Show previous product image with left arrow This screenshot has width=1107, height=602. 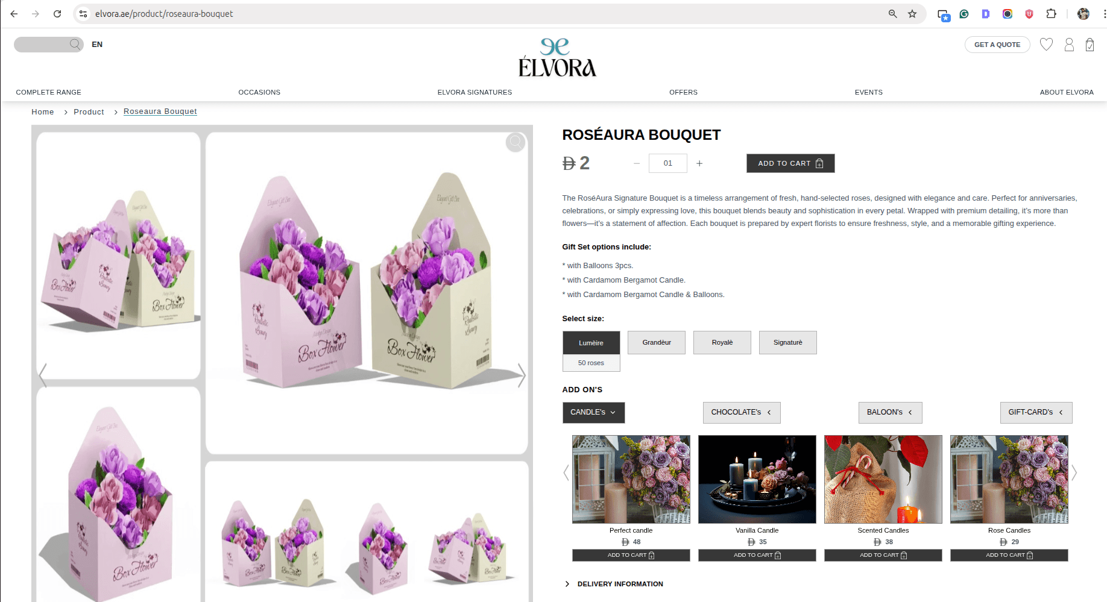[x=43, y=375]
